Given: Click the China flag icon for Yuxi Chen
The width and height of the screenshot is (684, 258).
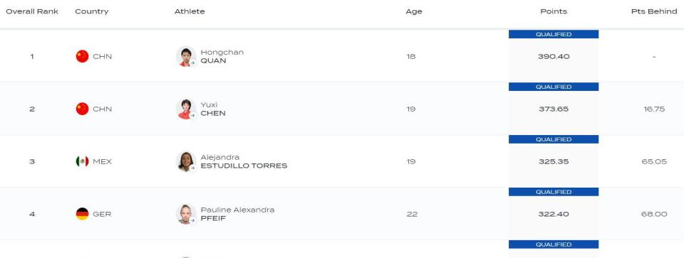Looking at the screenshot, I should (x=82, y=109).
